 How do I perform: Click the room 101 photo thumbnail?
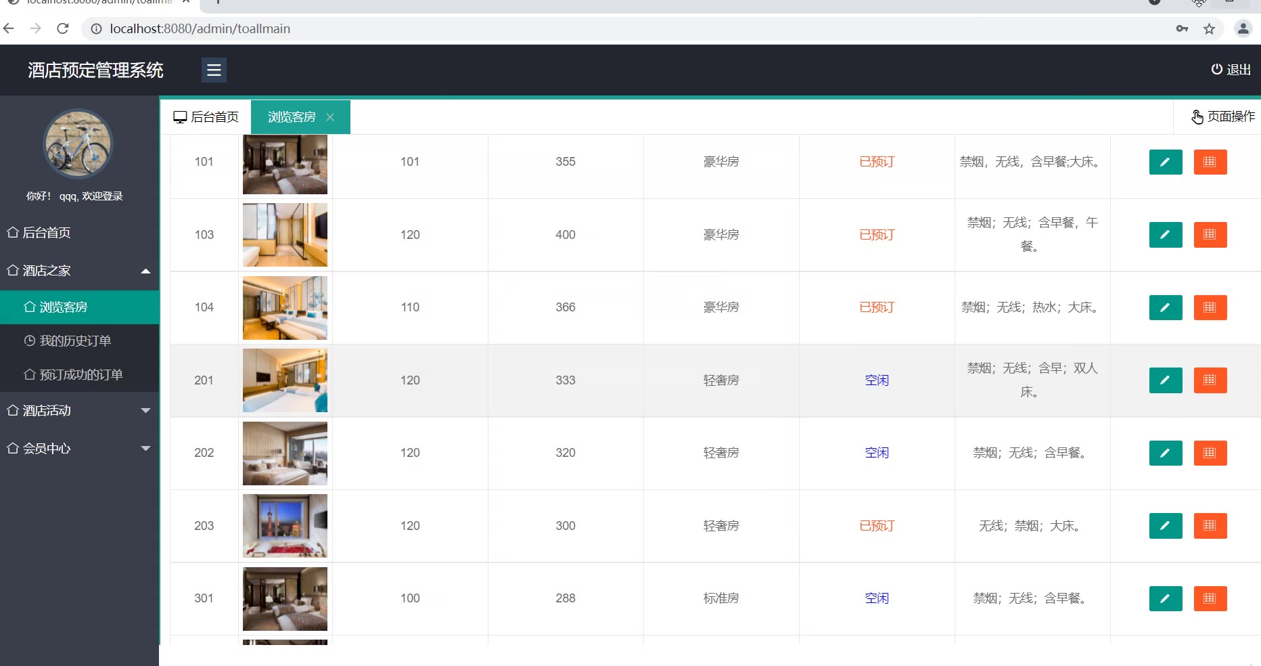(285, 164)
